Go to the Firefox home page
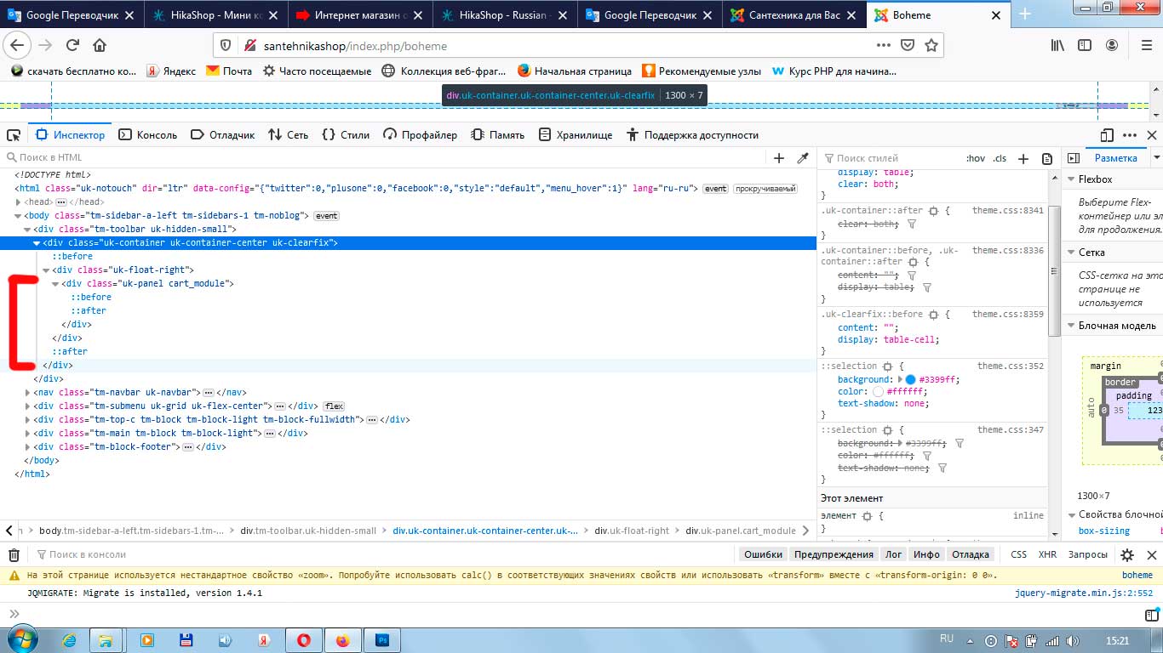 [x=100, y=45]
